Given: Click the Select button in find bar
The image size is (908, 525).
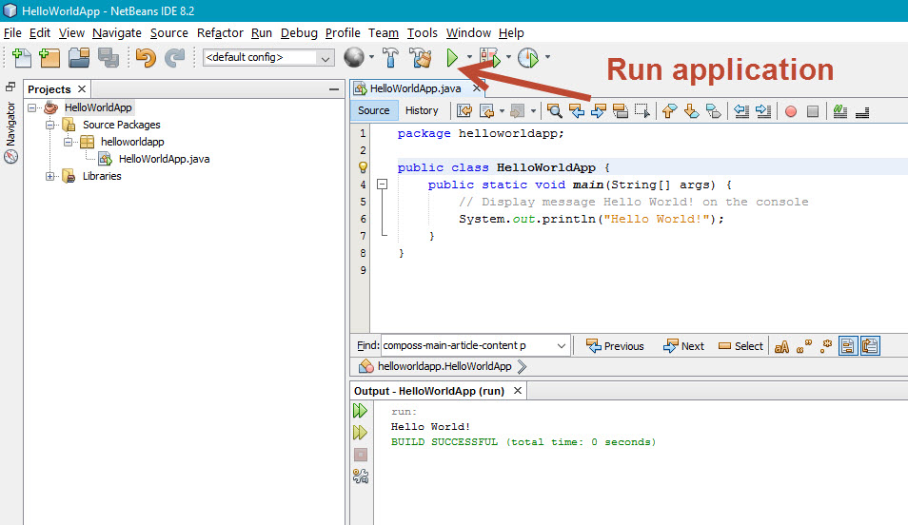Looking at the screenshot, I should pos(740,346).
